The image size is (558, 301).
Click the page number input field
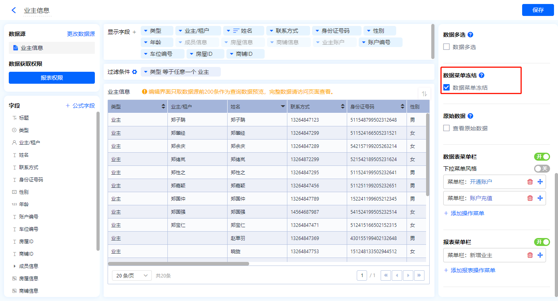tap(362, 275)
